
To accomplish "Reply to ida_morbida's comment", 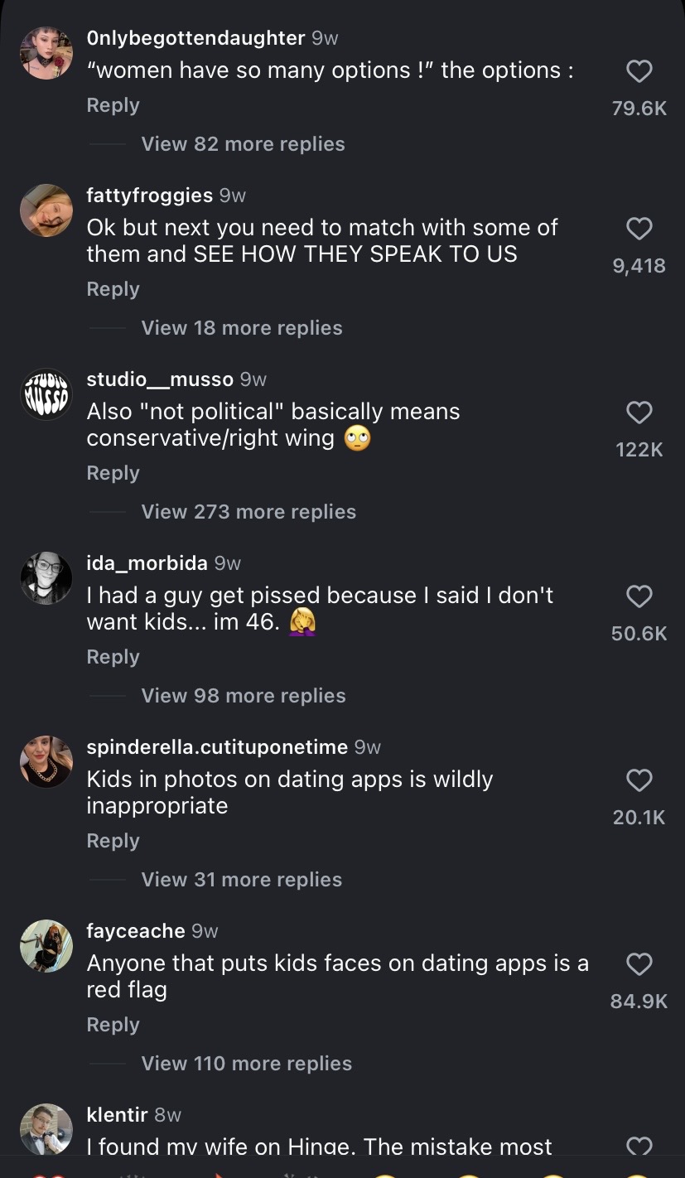I will tap(113, 658).
